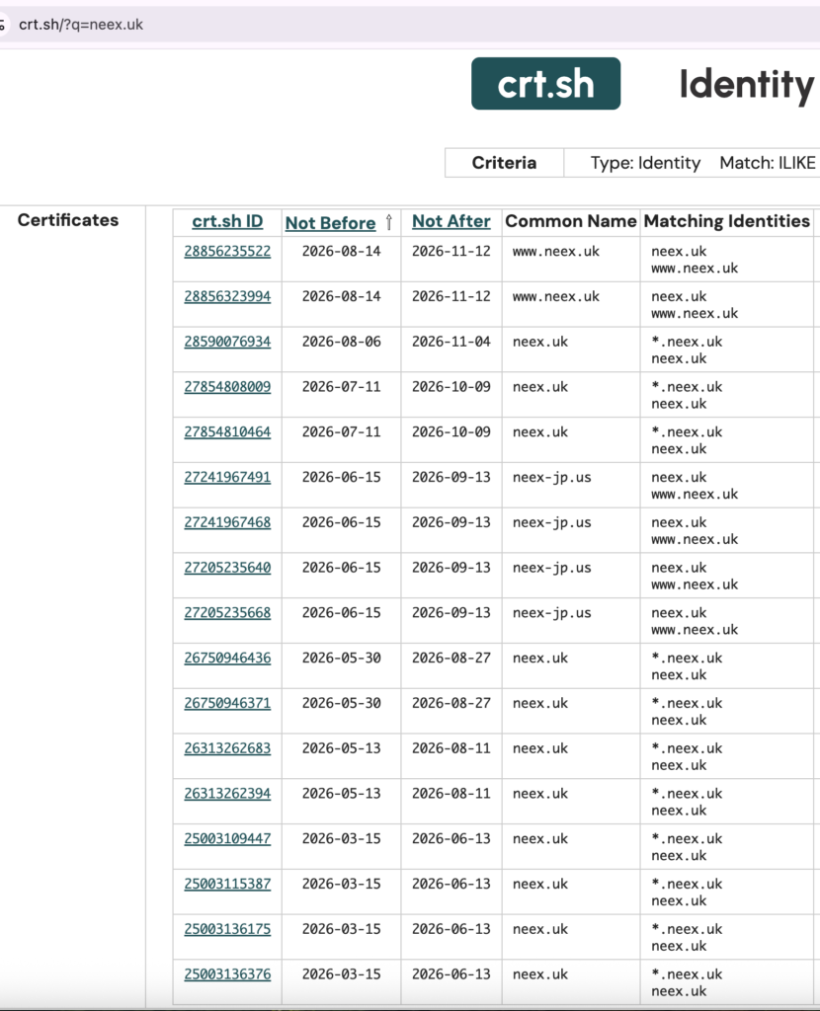Open certificate 27241967491
Image resolution: width=820 pixels, height=1011 pixels.
pos(227,477)
